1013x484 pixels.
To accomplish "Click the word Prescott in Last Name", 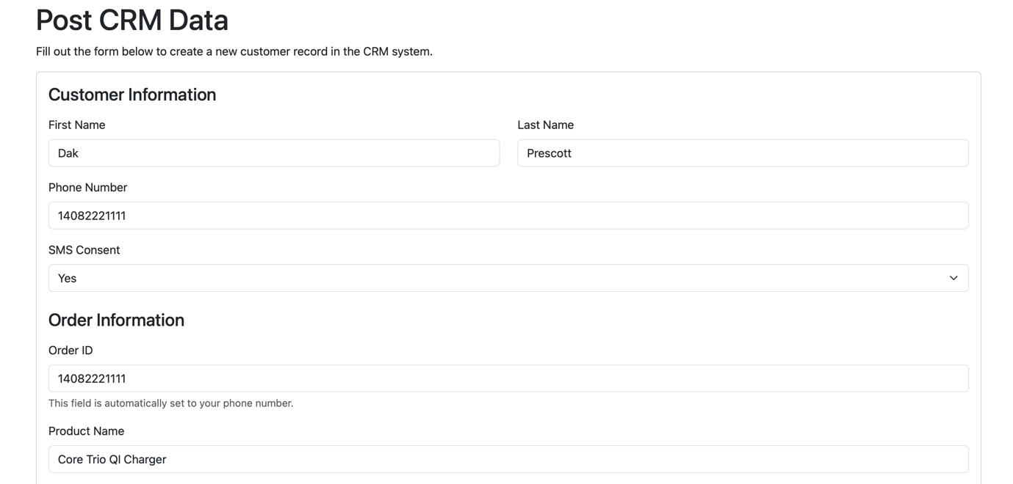I will coord(549,153).
